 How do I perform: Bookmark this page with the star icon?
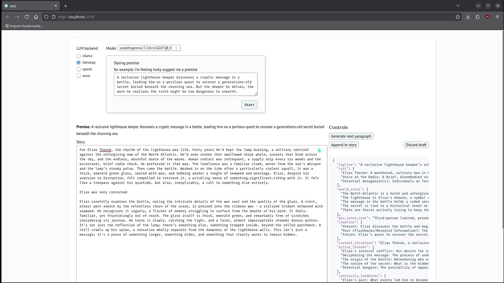click(x=458, y=17)
